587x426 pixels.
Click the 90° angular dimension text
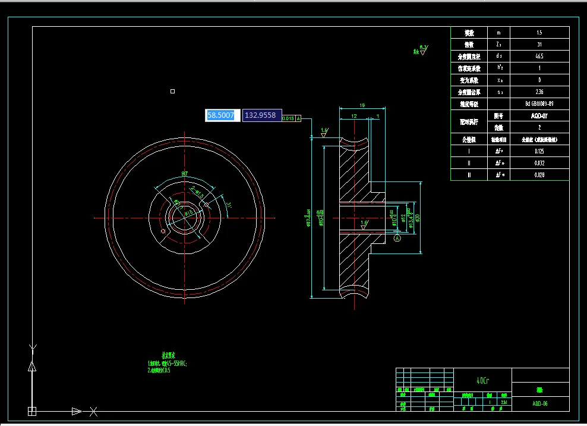click(x=185, y=174)
